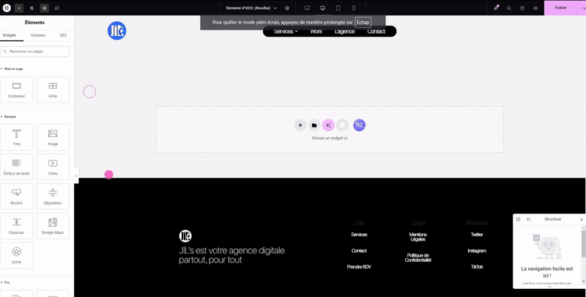Open the document title dropdown chevron
586x297 pixels.
(x=275, y=8)
